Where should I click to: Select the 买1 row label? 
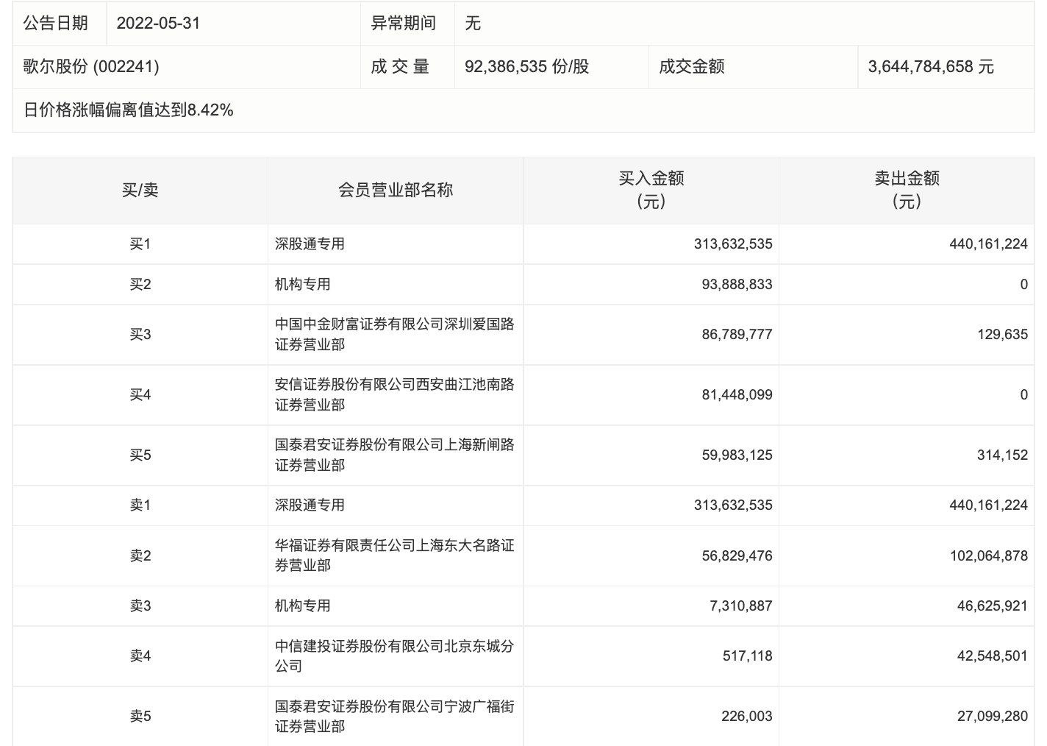(x=140, y=244)
